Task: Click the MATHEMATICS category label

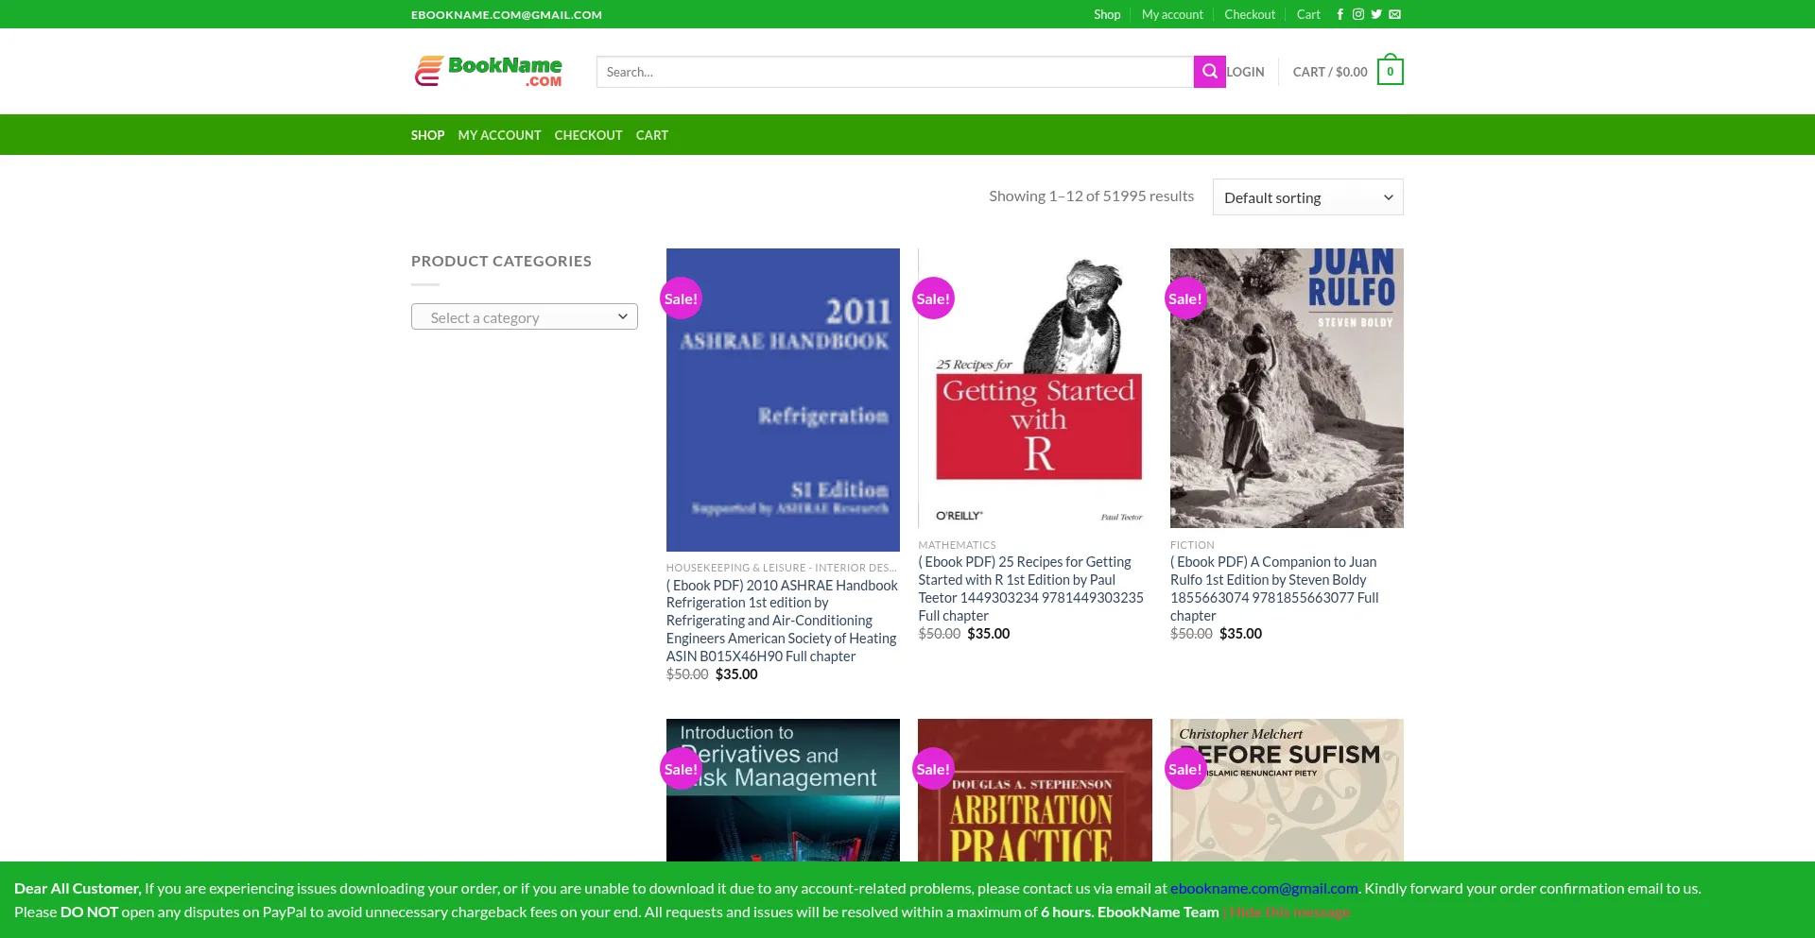Action: (x=957, y=545)
